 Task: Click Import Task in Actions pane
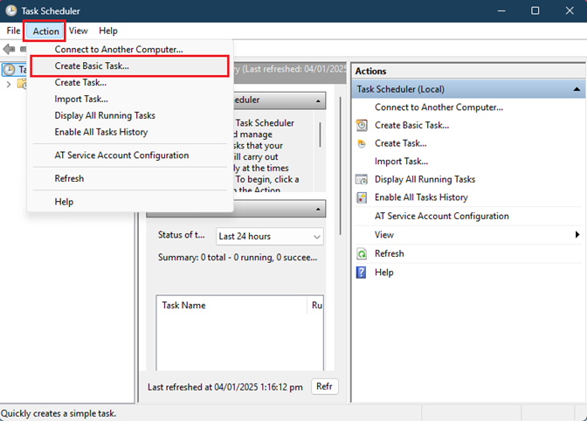[x=401, y=162]
